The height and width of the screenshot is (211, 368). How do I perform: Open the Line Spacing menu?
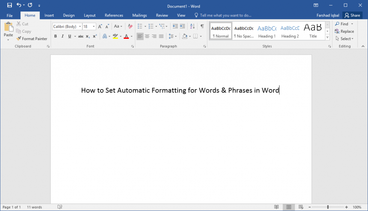172,36
